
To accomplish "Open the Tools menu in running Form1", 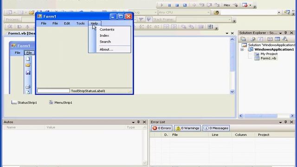I will point(80,24).
